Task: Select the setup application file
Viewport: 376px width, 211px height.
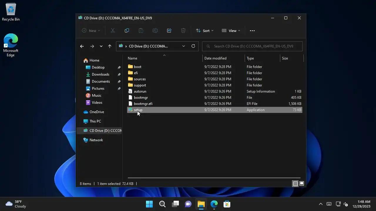Action: pos(214,110)
